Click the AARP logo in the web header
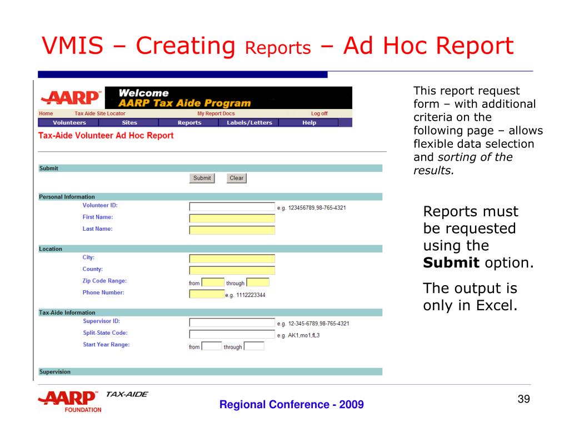569x427 pixels. [71, 97]
